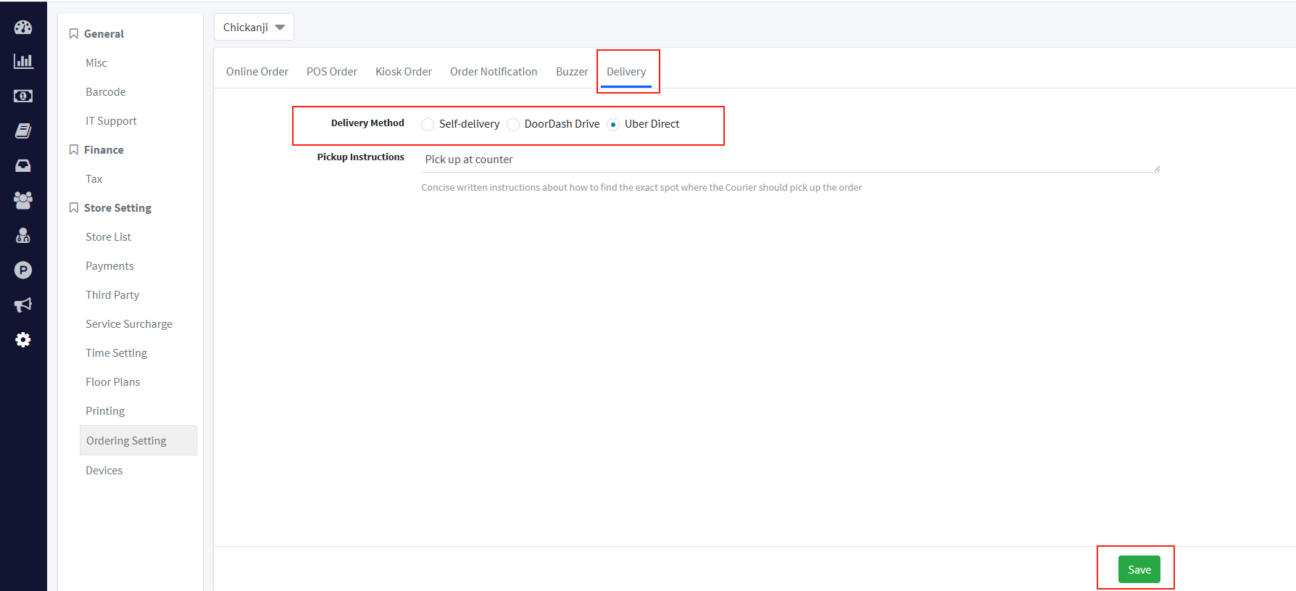Click the inbox tray icon
Screen dimensions: 1296x591
(x=23, y=165)
